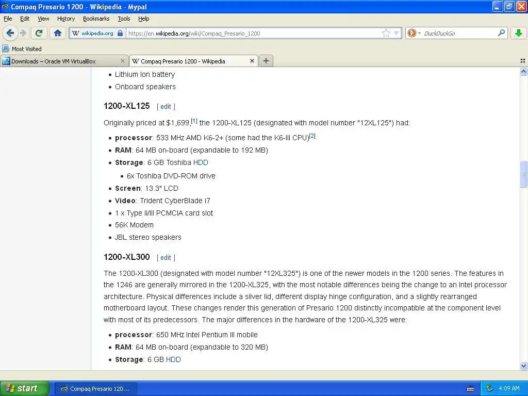Open the Tools menu
Screen dimensions: 528x396
point(124,19)
